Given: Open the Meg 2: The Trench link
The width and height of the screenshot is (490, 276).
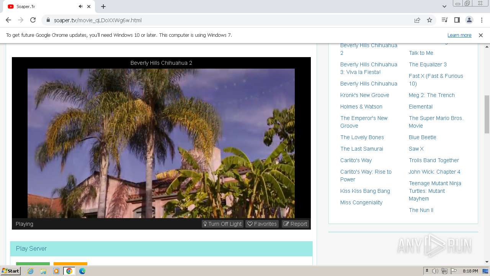Looking at the screenshot, I should pyautogui.click(x=432, y=95).
